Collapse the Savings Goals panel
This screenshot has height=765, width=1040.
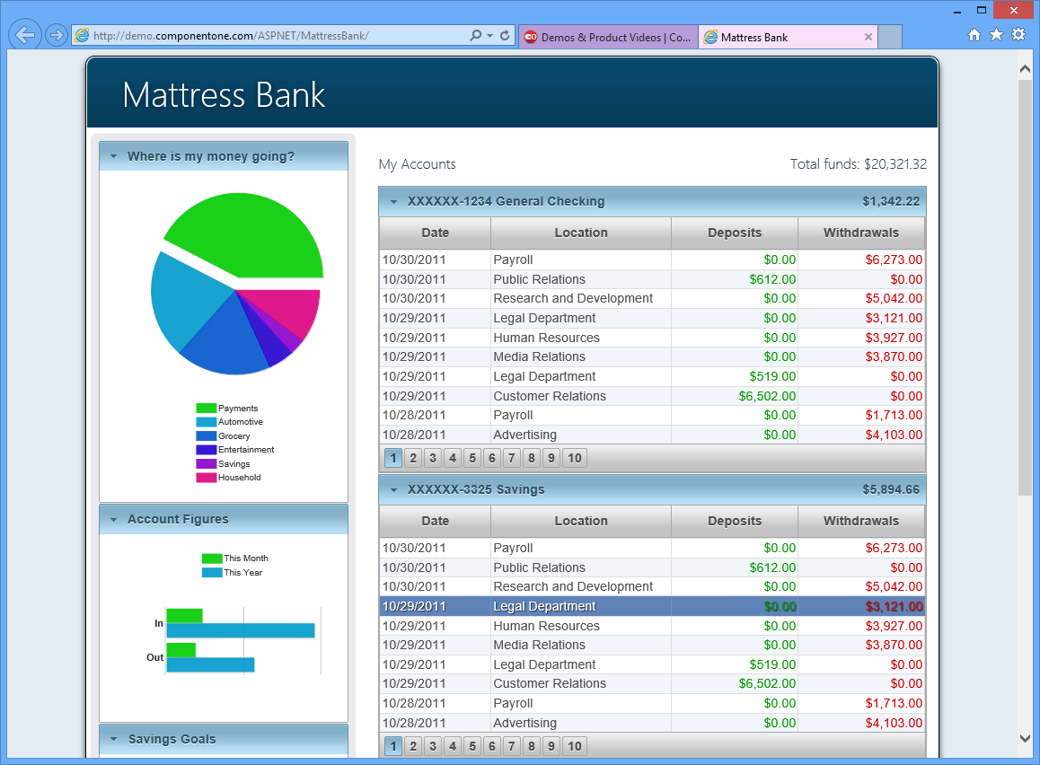coord(114,739)
